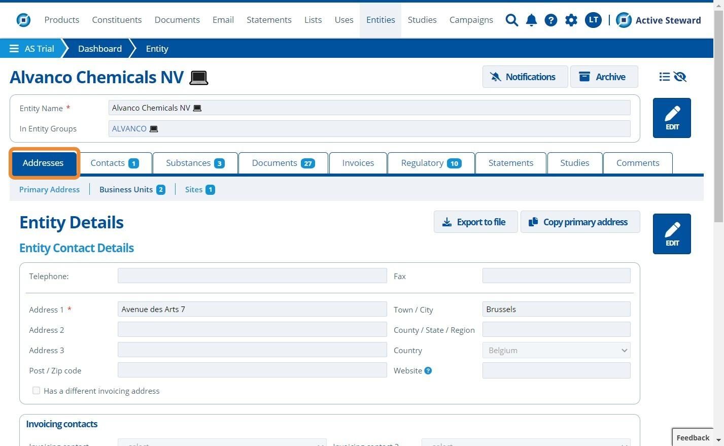Click the Business Units count badge
724x446 pixels.
pyautogui.click(x=161, y=190)
